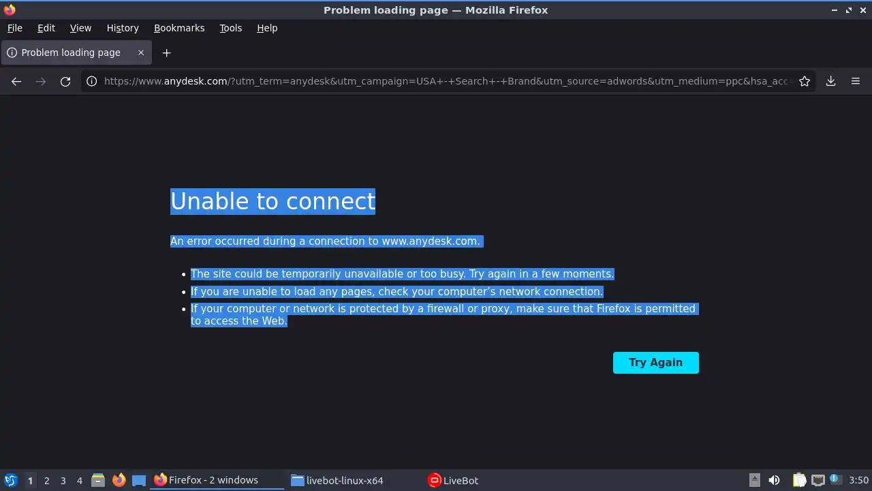
Task: Open the Downloads panel
Action: point(831,81)
